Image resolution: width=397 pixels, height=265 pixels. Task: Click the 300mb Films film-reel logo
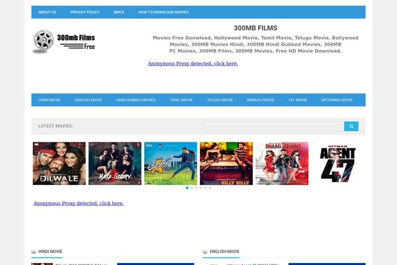[x=64, y=42]
